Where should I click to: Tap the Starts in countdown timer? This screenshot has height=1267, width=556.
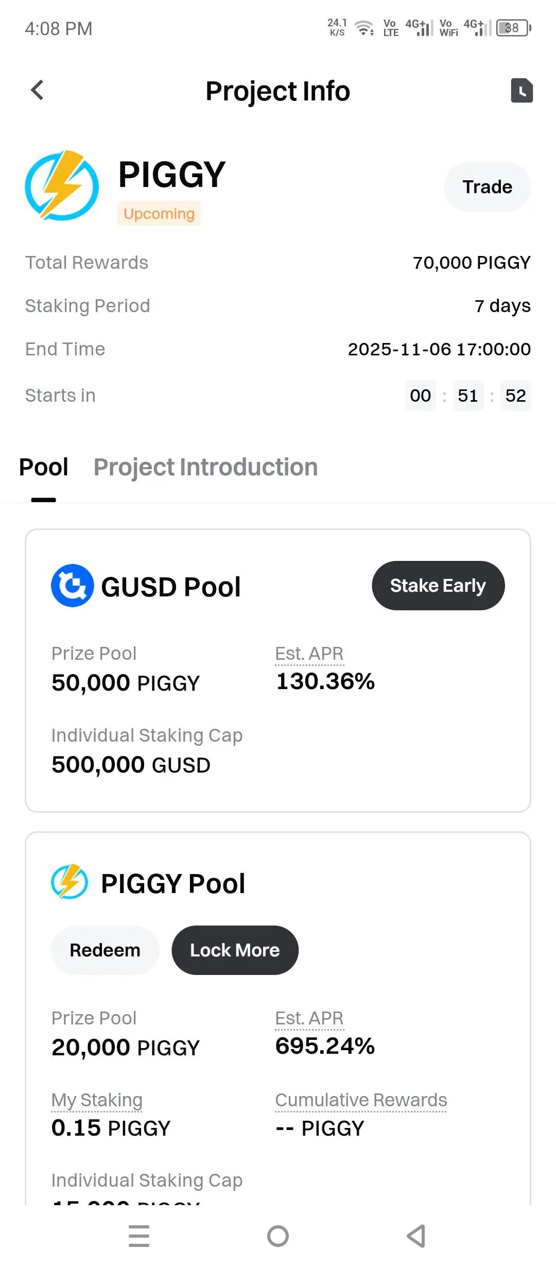pos(467,396)
